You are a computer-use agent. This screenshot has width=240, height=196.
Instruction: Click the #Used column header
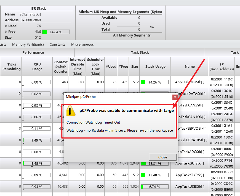111,67
